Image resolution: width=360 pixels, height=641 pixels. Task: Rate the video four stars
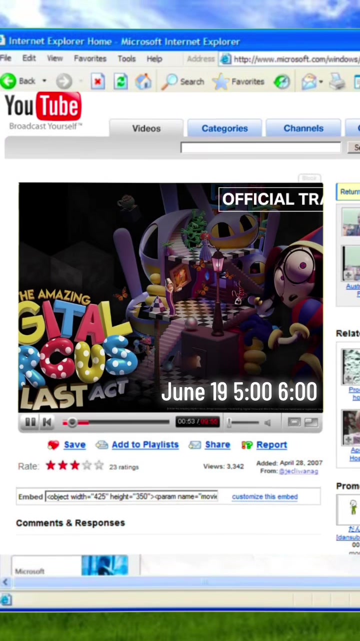[87, 466]
